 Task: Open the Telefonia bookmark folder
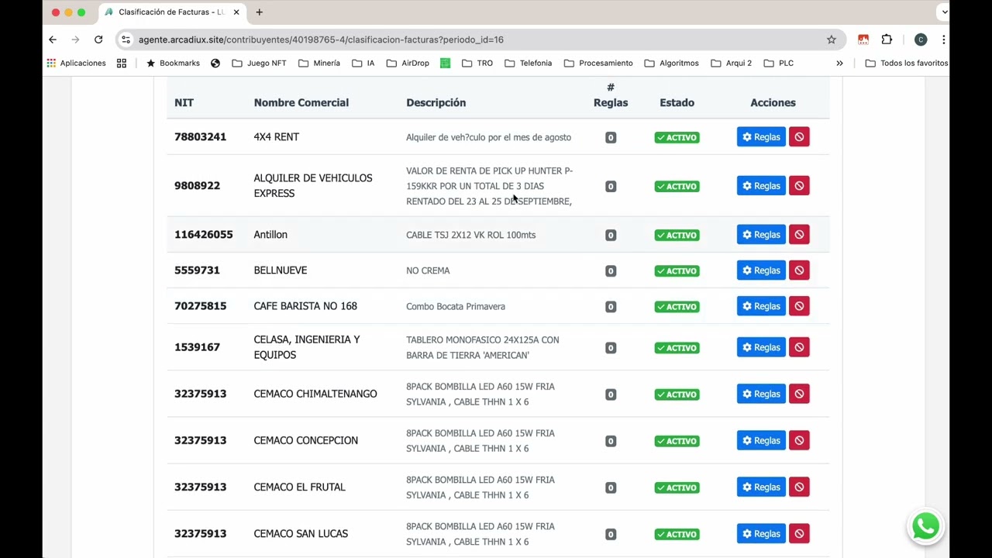[529, 63]
